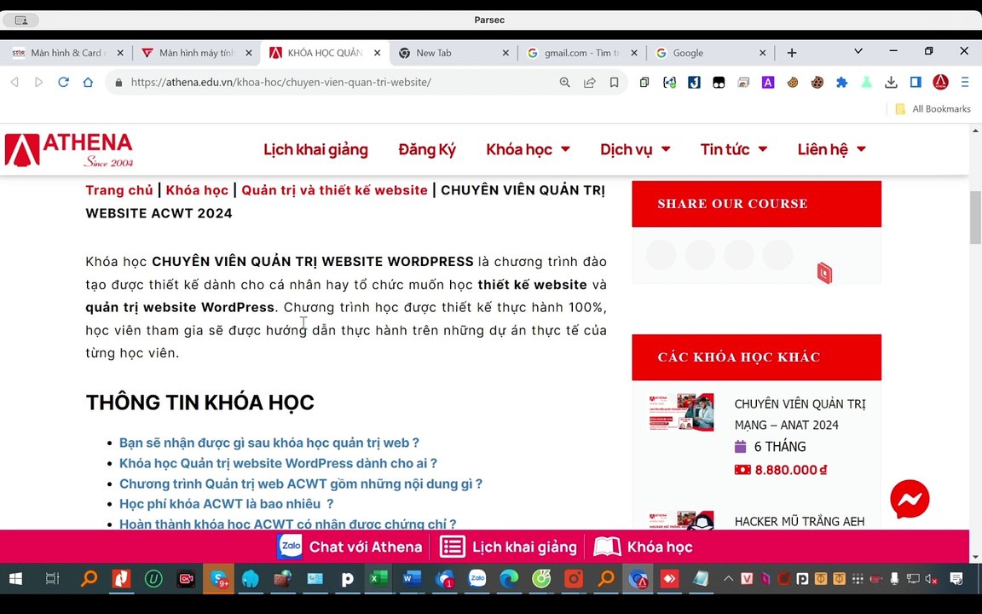The width and height of the screenshot is (982, 614).
Task: Open the notification center on taskbar
Action: click(x=956, y=578)
